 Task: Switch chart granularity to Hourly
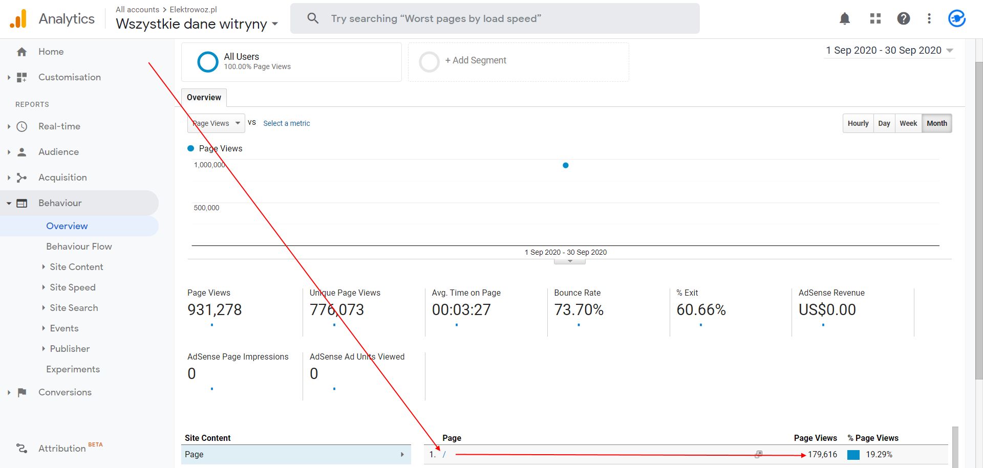tap(858, 123)
